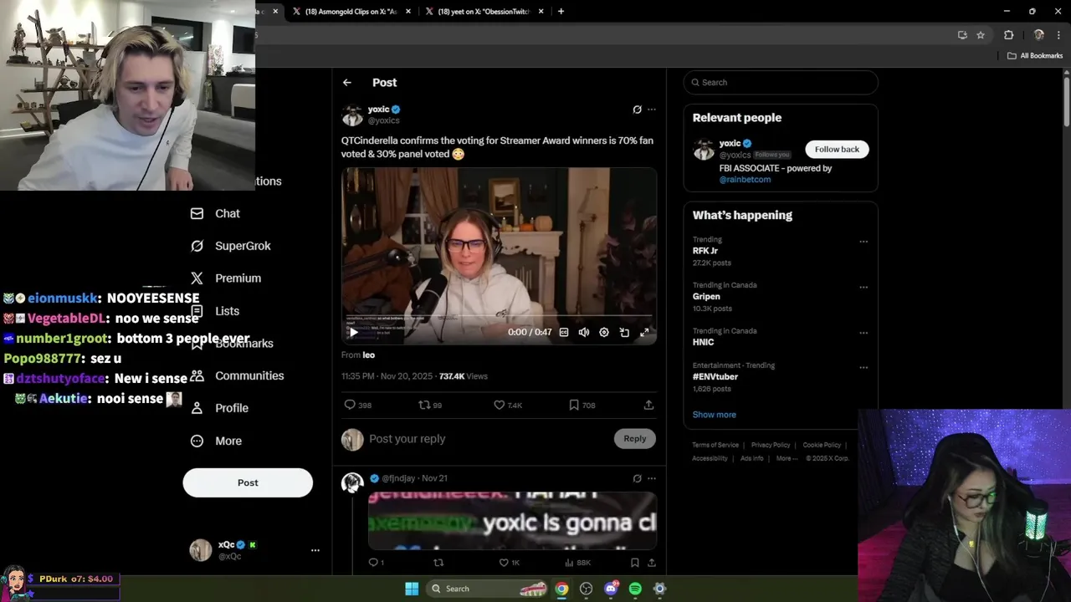The height and width of the screenshot is (602, 1071).
Task: Like fjndjay's reply with 1K likes
Action: click(x=510, y=563)
